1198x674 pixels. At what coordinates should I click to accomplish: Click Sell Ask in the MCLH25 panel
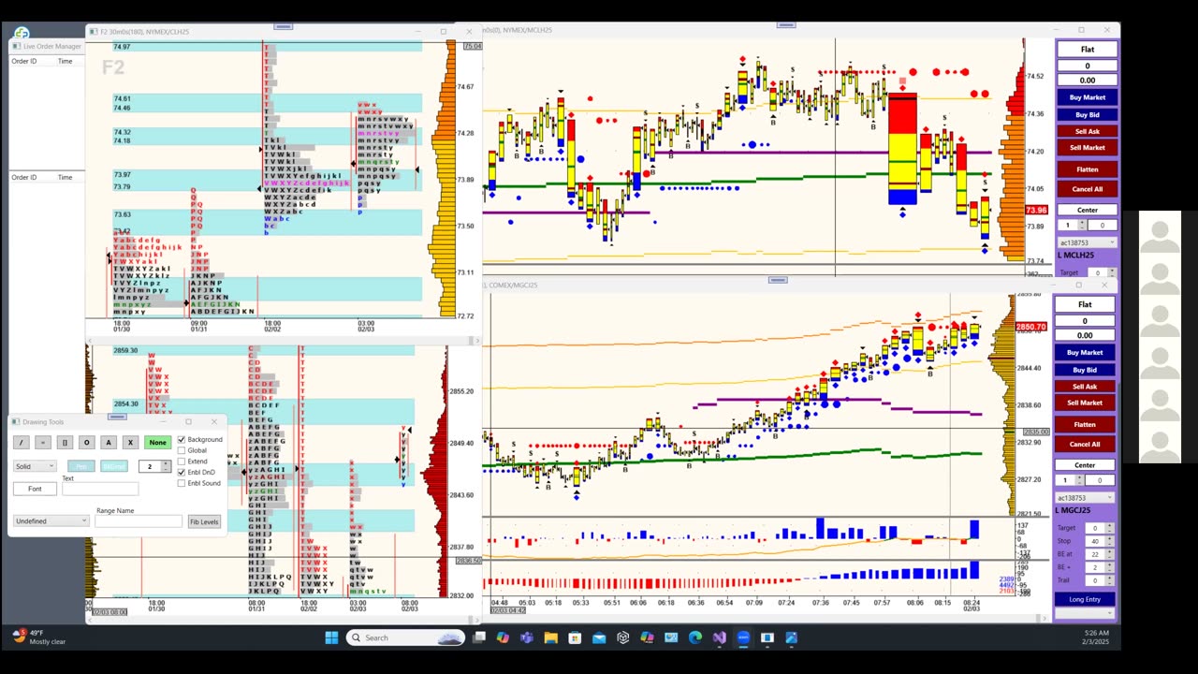1088,131
